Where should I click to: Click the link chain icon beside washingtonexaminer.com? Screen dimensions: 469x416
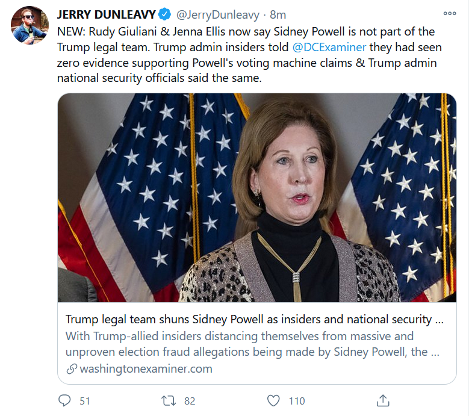[x=71, y=369]
